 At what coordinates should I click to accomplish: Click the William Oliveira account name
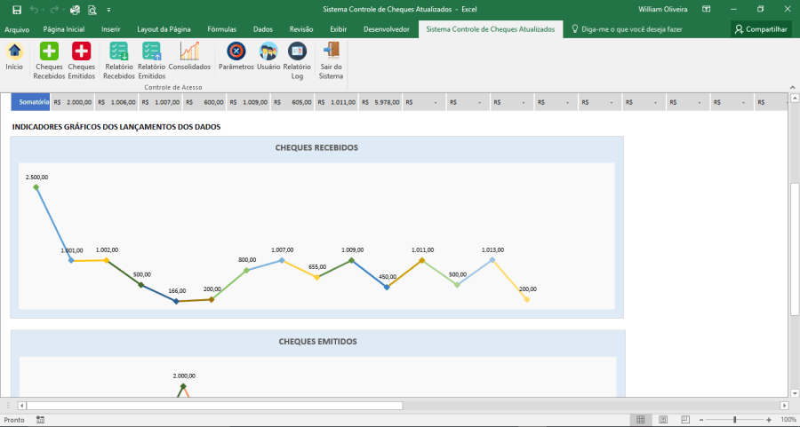click(x=663, y=9)
